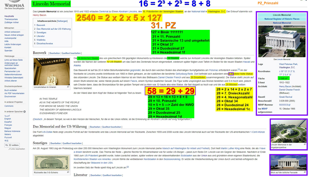Viewport: 314px width, 177px height.
Task: Follow the Martin Luther King link
Action: tap(230, 148)
